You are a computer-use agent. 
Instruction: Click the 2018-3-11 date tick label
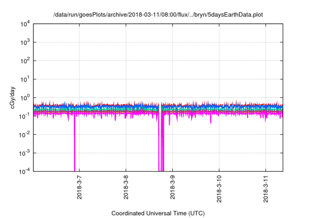pos(265,189)
